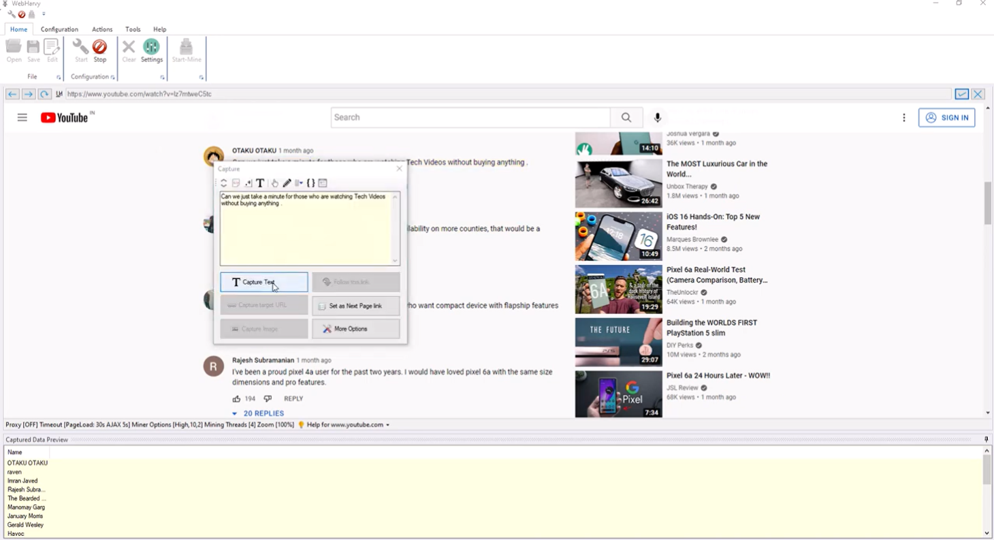Viewport: 994px width, 540px height.
Task: Expand the 20 REPLIES thread
Action: click(x=258, y=413)
